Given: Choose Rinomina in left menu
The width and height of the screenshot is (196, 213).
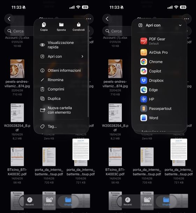Looking at the screenshot, I should (x=61, y=80).
